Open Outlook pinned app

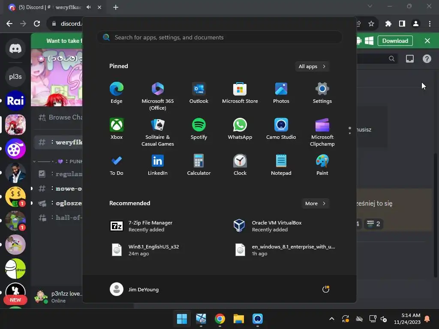coord(199,93)
